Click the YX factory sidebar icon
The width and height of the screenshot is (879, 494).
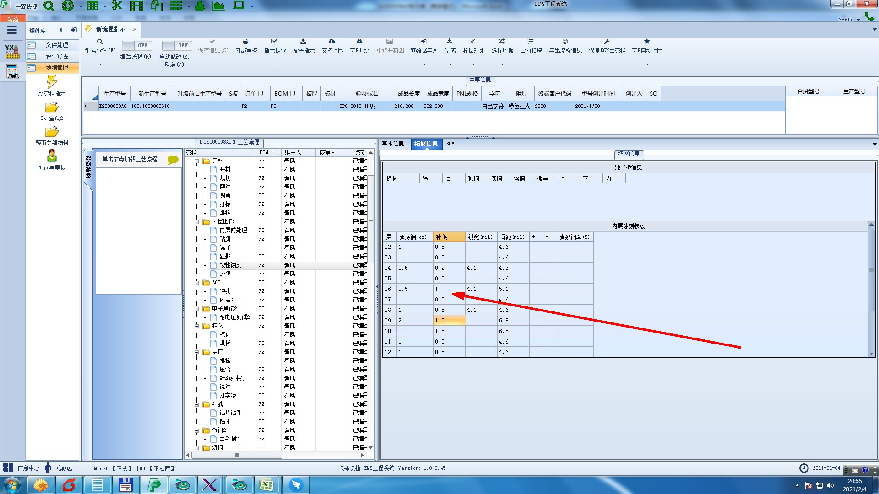(x=12, y=51)
